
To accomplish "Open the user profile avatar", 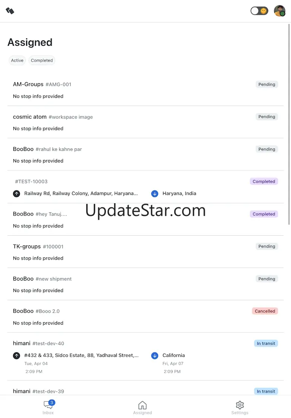I will 279,11.
